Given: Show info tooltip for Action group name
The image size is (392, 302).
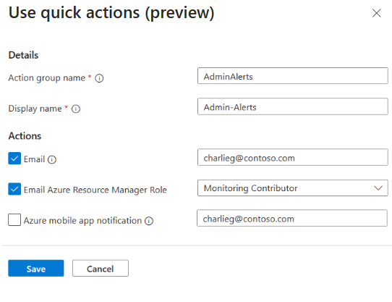Looking at the screenshot, I should pyautogui.click(x=99, y=78).
